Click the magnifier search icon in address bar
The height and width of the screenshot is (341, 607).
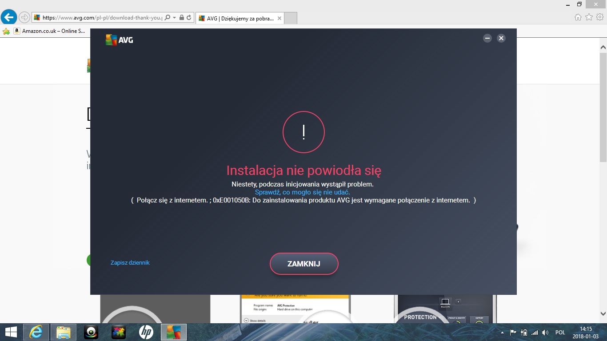click(x=168, y=18)
